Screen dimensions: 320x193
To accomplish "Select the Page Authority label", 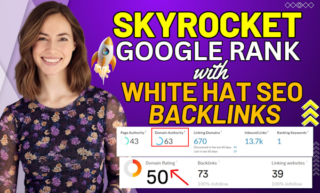I will (132, 133).
